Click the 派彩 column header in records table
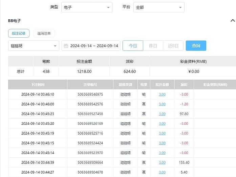The width and height of the screenshot is (236, 177). (x=184, y=84)
